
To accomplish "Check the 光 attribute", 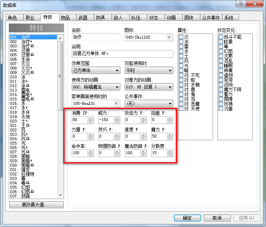I will 181,65.
